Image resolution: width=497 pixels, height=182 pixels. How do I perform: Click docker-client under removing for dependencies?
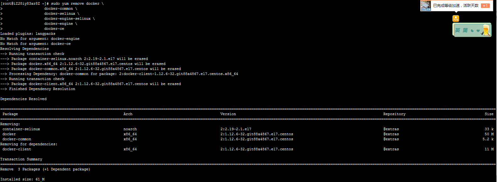tap(17, 149)
